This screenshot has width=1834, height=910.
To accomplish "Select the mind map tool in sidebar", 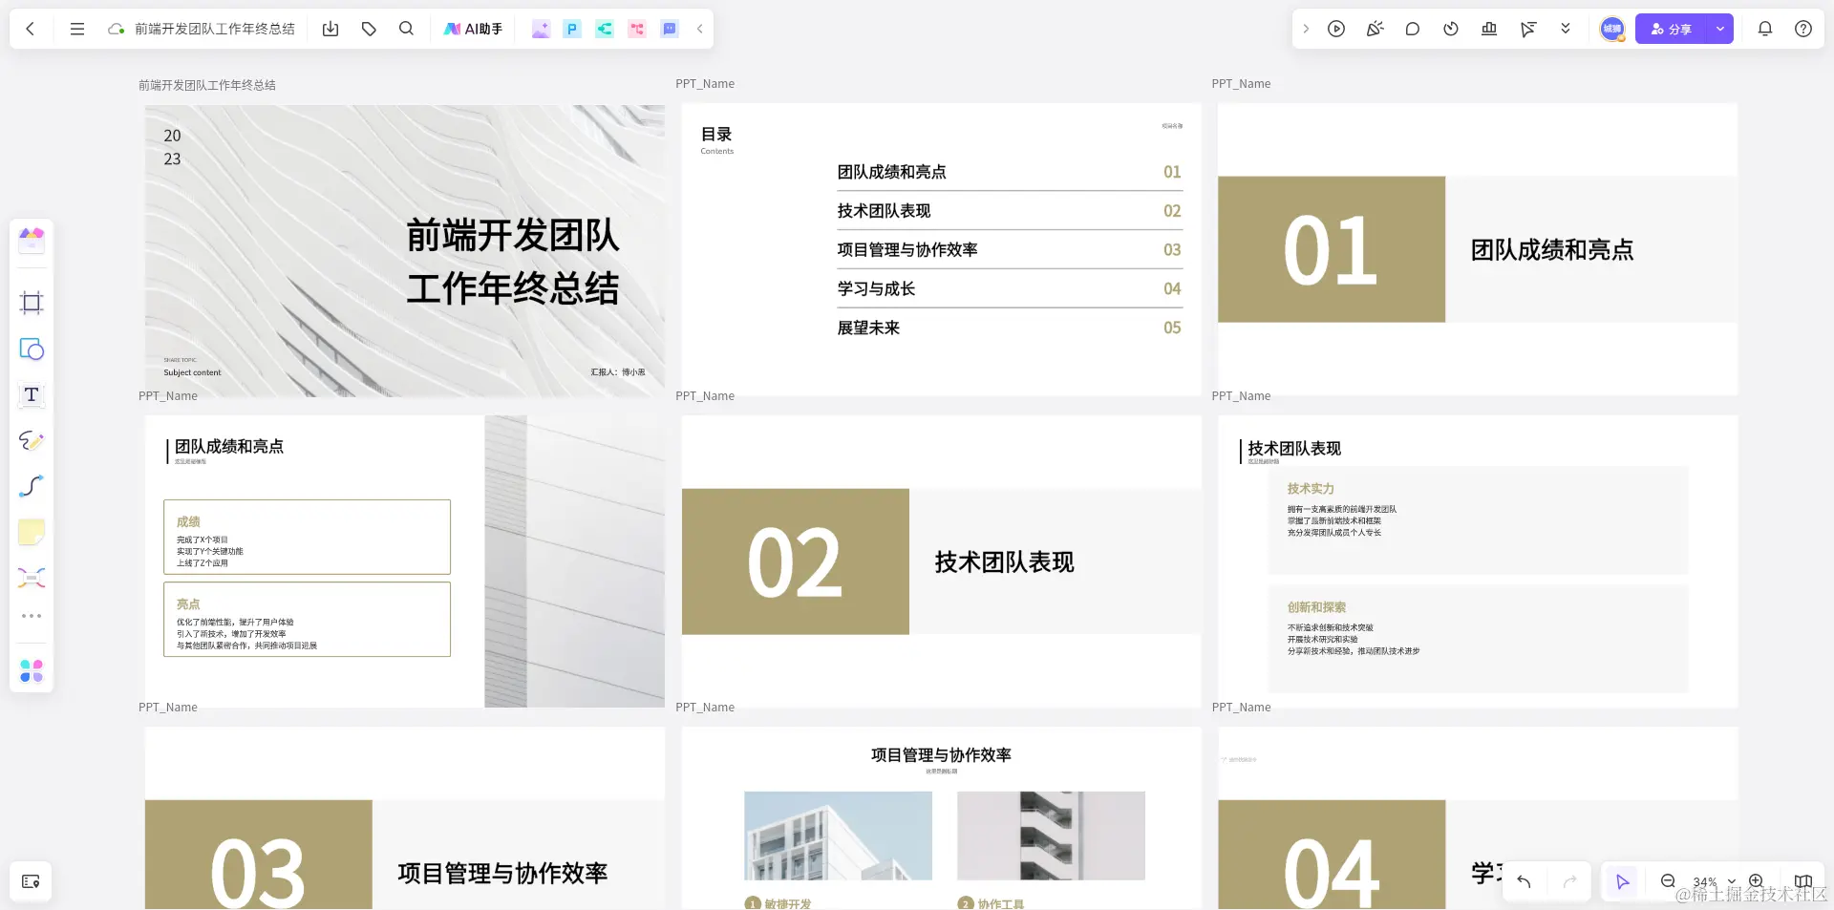I will point(32,578).
